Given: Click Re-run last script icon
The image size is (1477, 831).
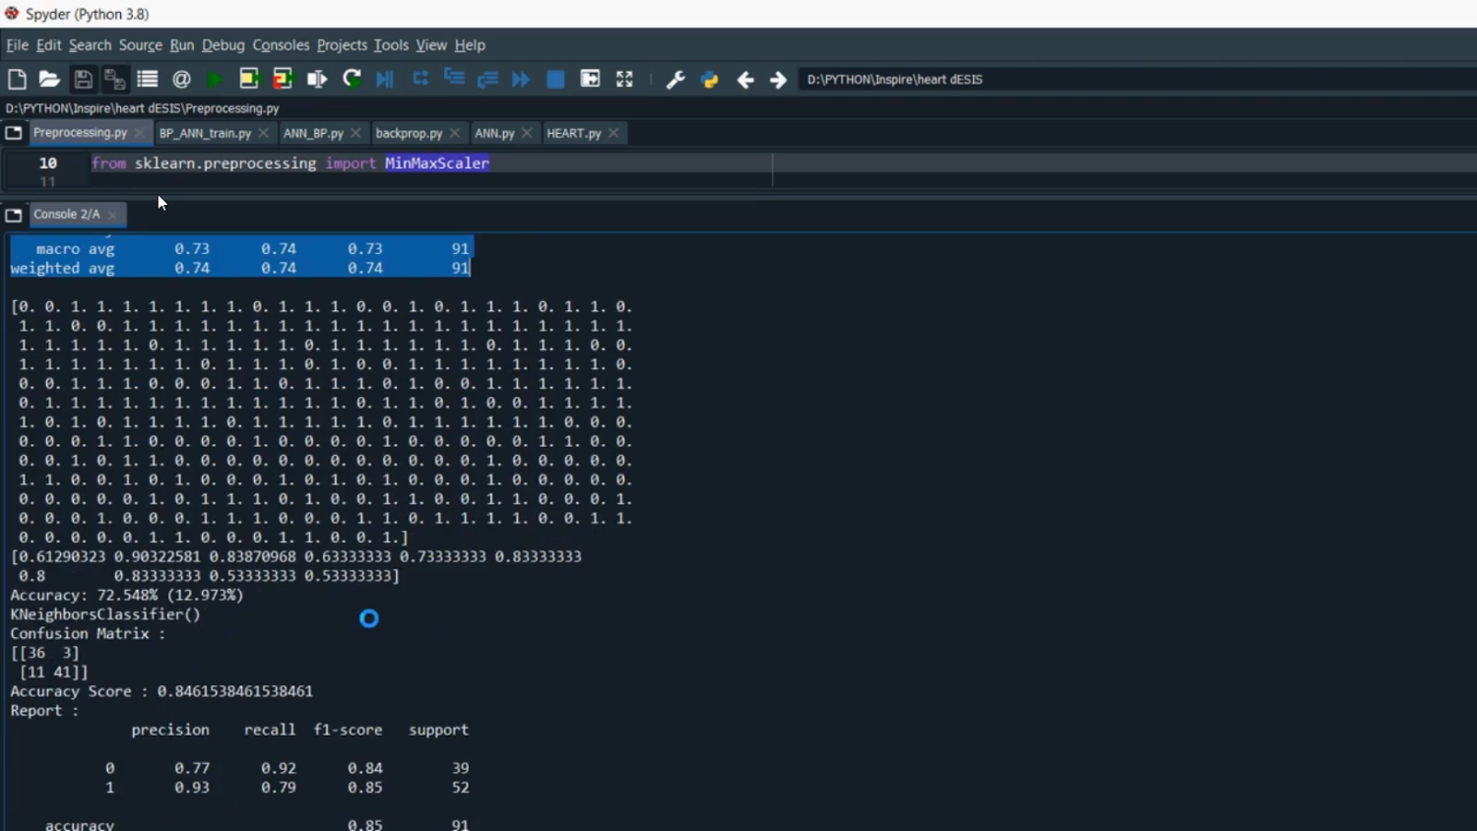Looking at the screenshot, I should tap(352, 80).
